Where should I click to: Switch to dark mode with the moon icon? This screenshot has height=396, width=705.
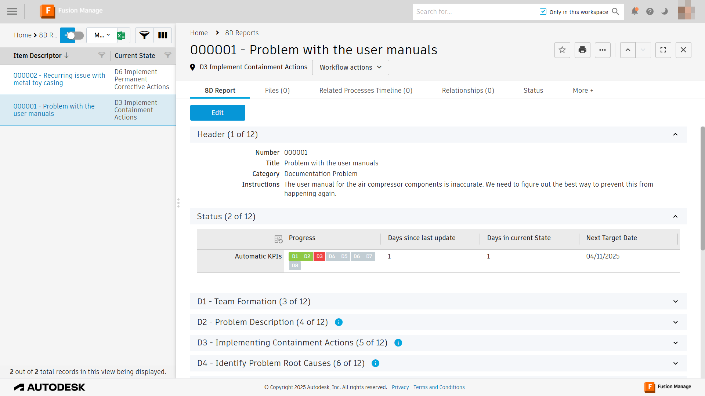tap(665, 11)
